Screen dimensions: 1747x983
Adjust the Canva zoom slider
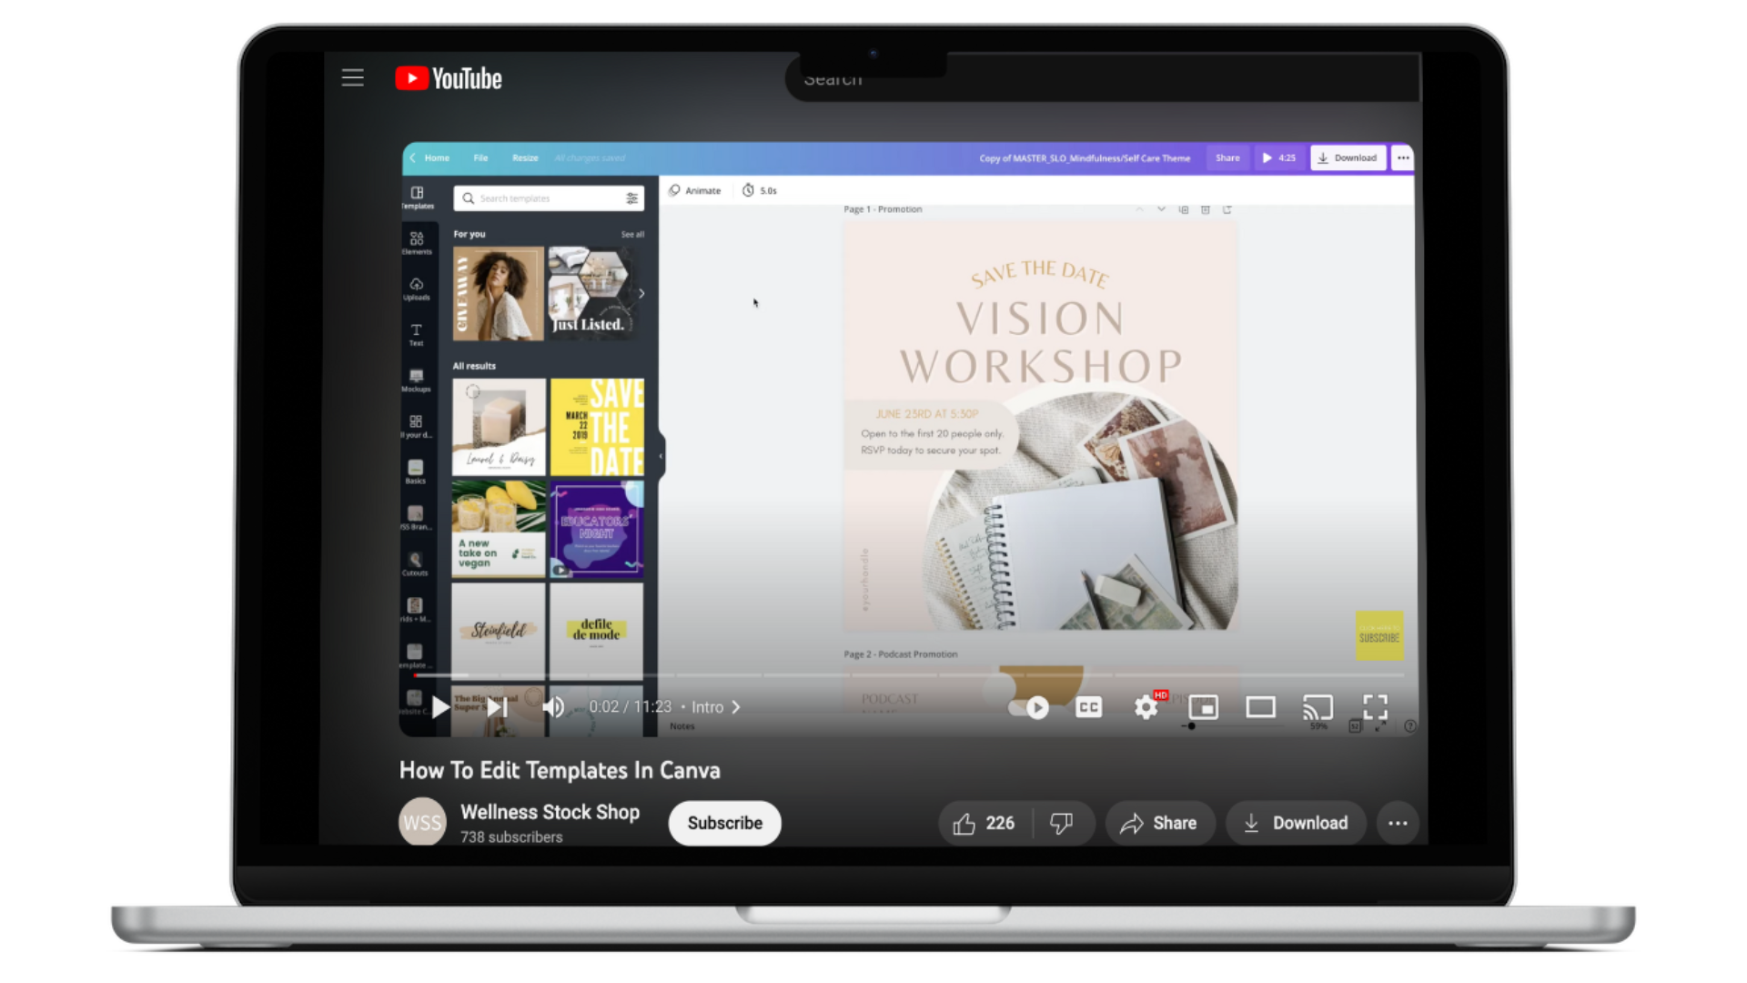pos(1191,726)
